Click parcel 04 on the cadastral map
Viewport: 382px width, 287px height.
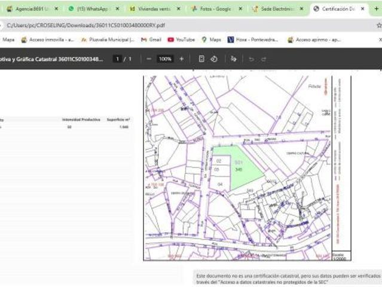(x=220, y=184)
